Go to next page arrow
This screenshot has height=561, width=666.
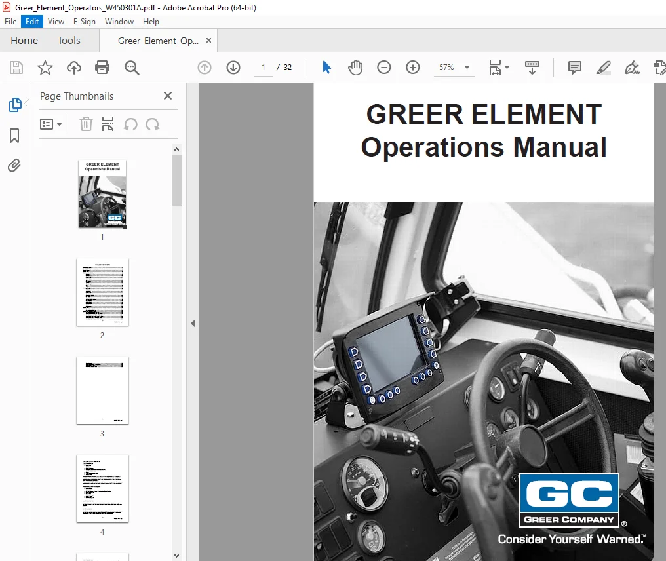233,67
